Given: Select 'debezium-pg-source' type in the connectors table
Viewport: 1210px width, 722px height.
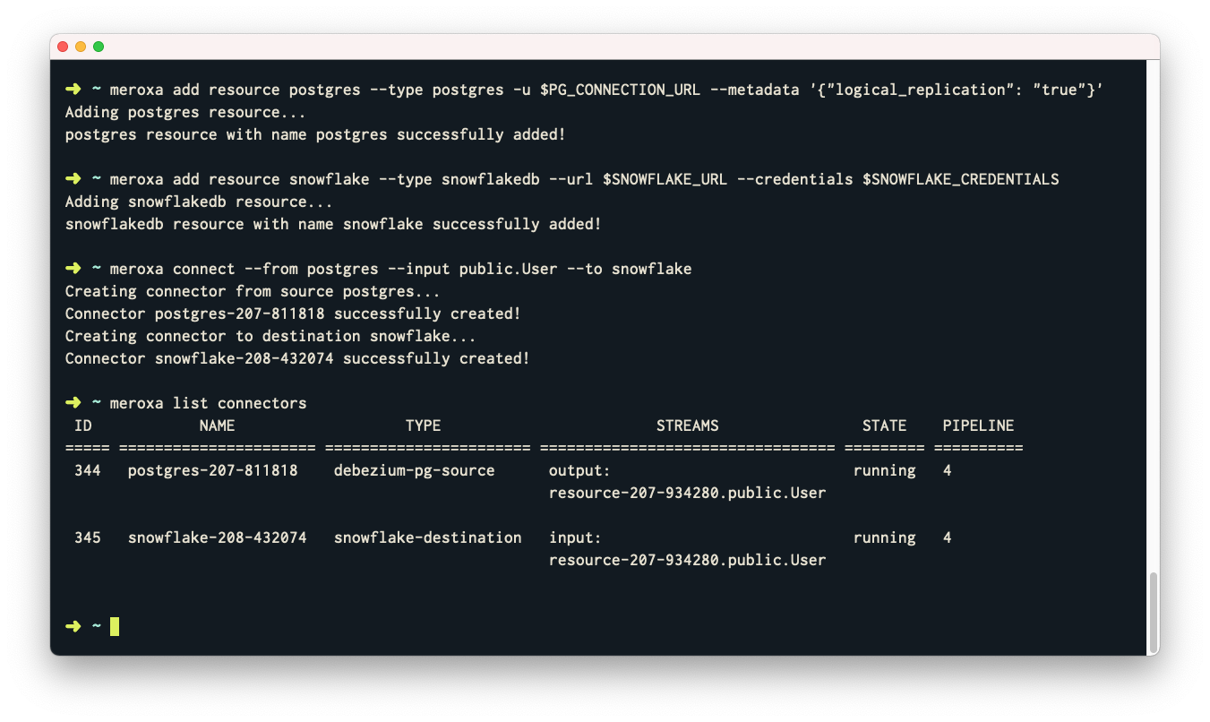Looking at the screenshot, I should tap(414, 470).
